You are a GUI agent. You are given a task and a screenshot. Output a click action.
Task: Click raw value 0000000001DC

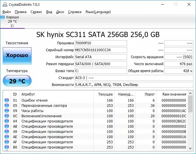coord(174,116)
